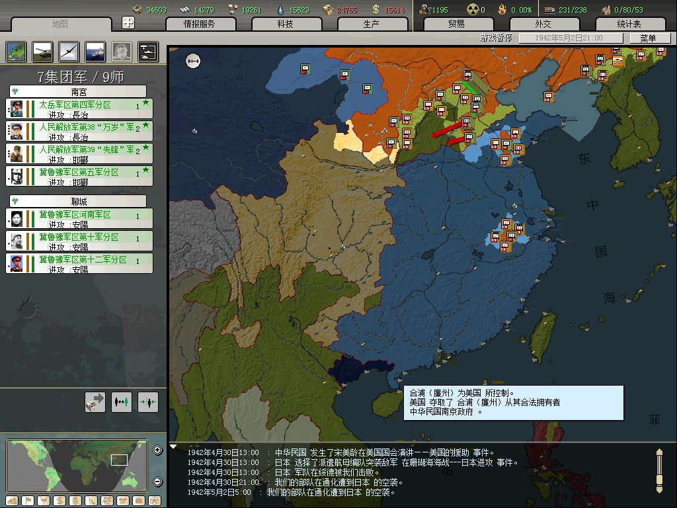The height and width of the screenshot is (508, 677).
Task: Click the money value 15614
Action: click(395, 10)
